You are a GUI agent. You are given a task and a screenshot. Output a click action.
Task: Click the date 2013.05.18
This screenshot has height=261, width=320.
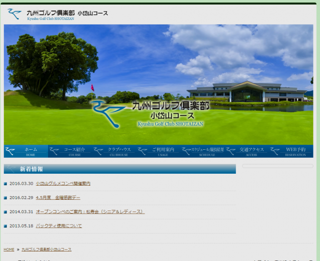point(21,226)
